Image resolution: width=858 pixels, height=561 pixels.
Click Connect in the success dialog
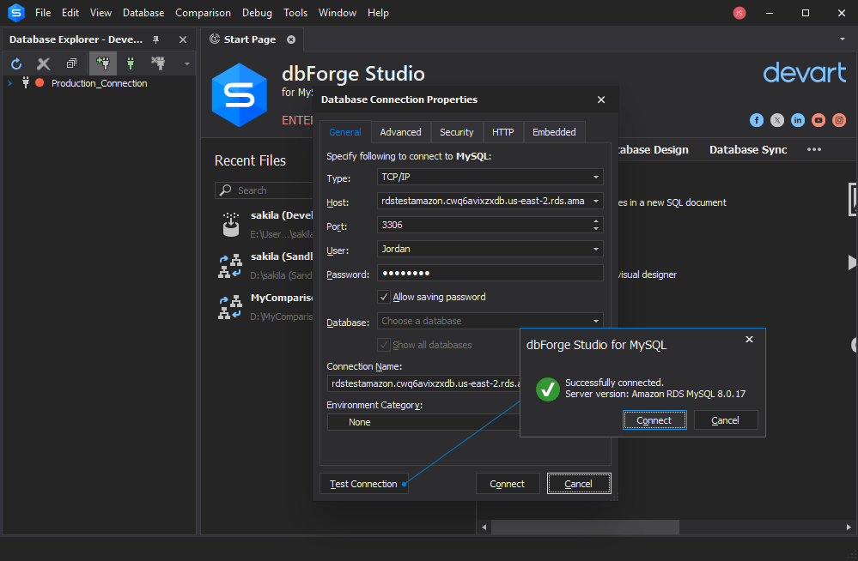click(x=654, y=419)
